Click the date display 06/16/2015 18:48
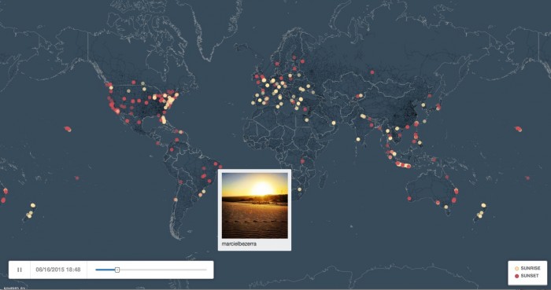The image size is (551, 290). click(x=58, y=270)
